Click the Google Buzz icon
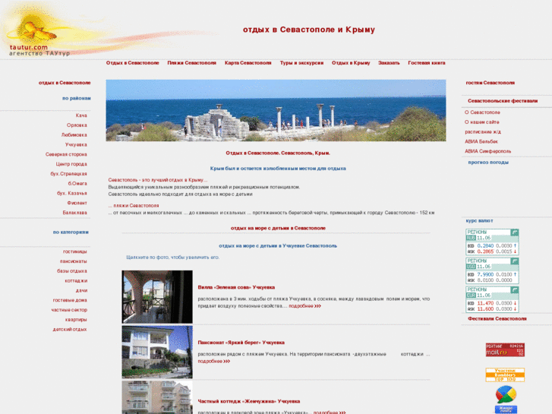This screenshot has height=414, width=552. pos(506,394)
